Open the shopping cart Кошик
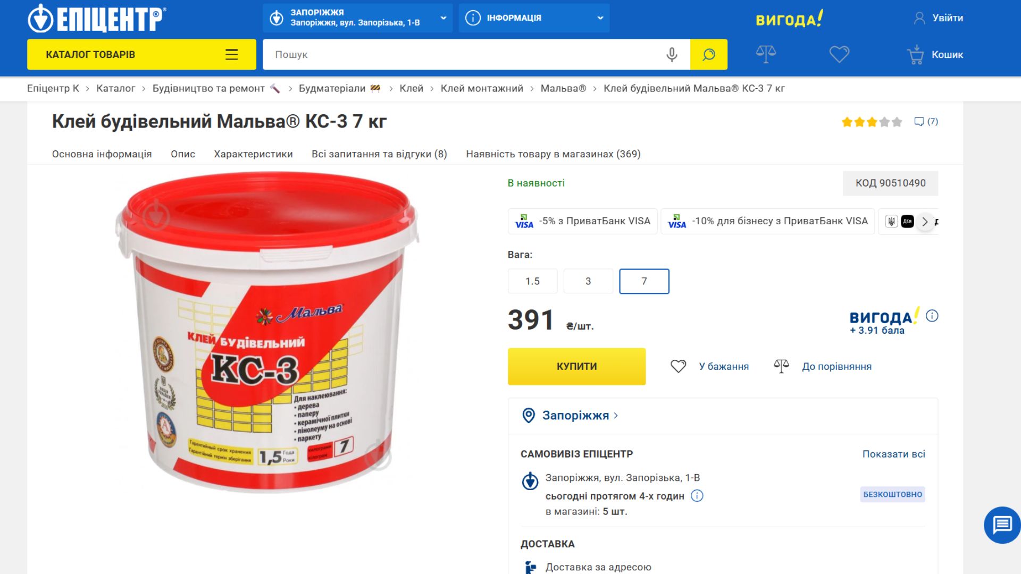The width and height of the screenshot is (1021, 574). [x=935, y=55]
